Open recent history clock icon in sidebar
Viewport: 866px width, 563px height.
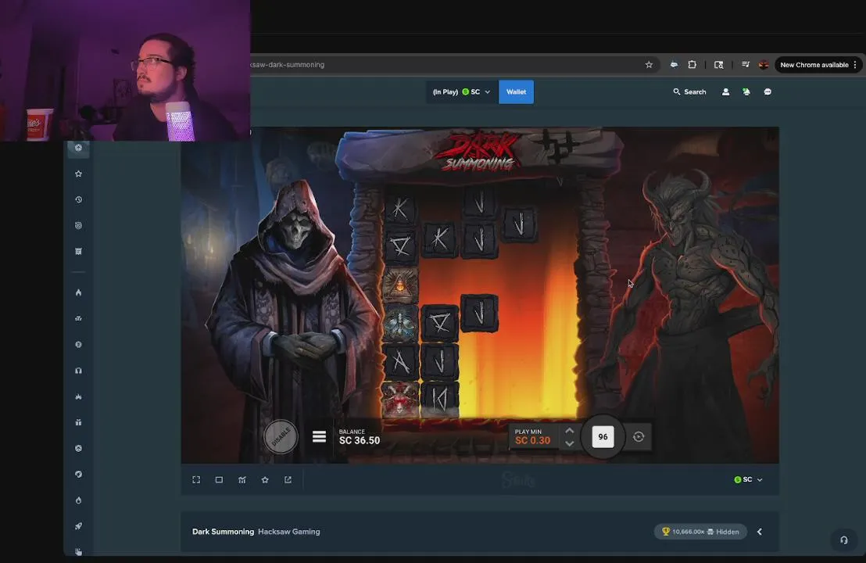(78, 199)
